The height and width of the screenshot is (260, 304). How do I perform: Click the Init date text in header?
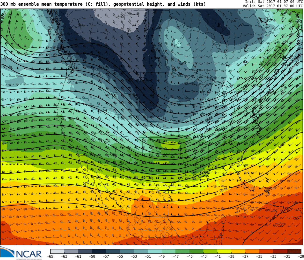273,2
